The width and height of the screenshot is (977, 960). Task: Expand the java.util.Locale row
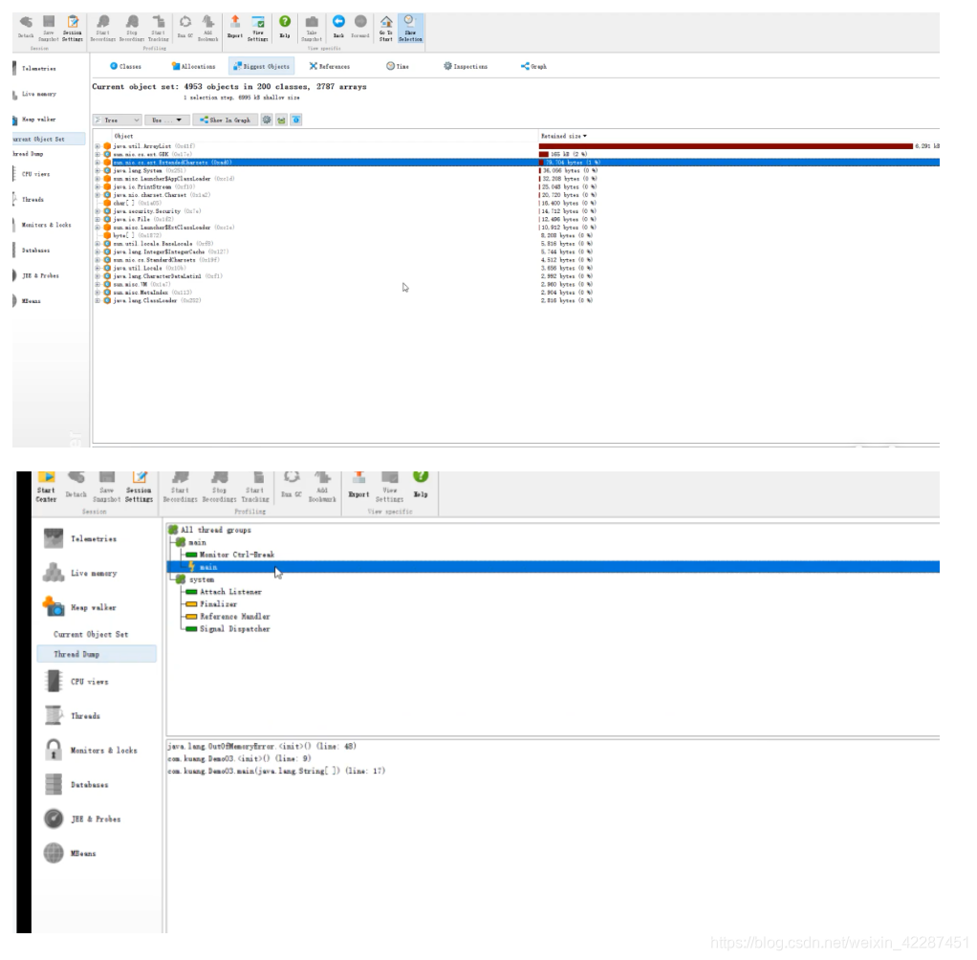click(x=98, y=268)
